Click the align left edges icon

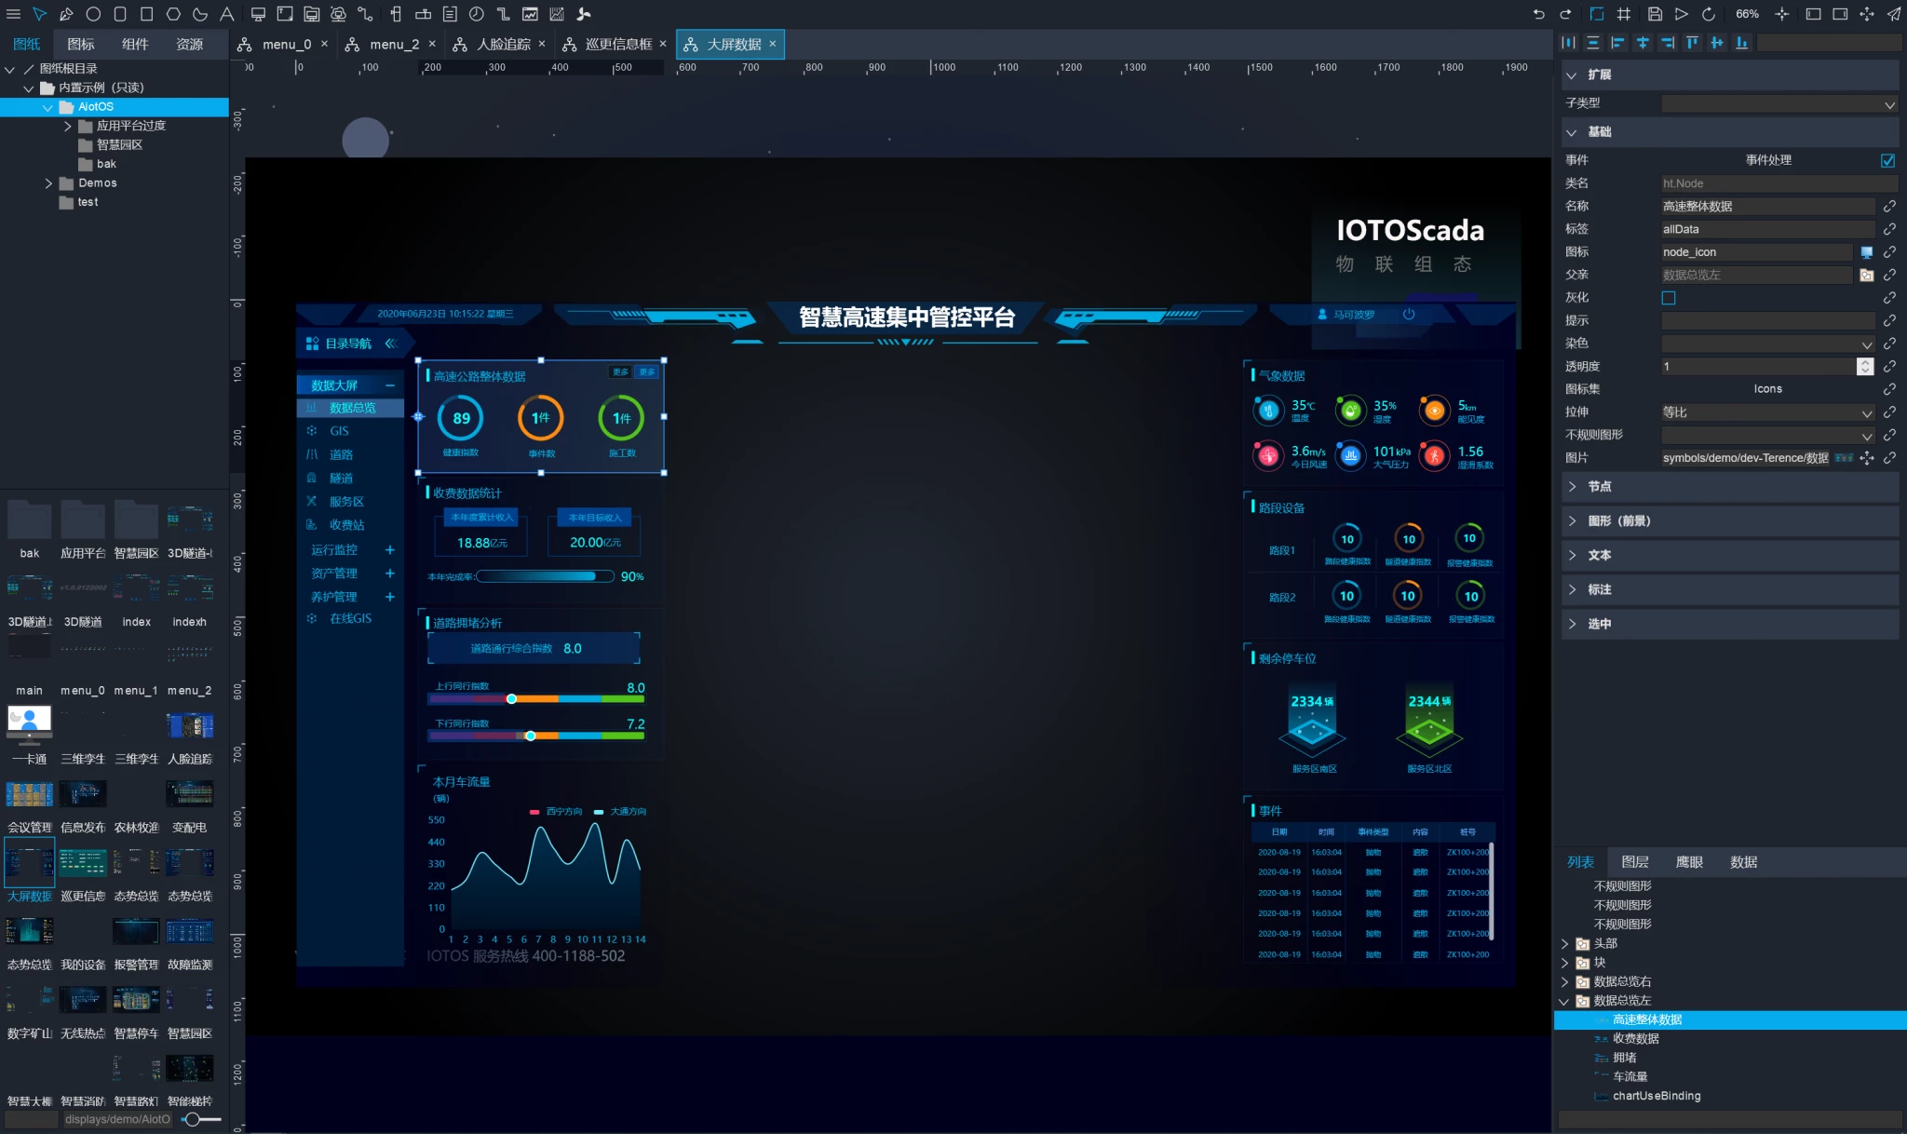pyautogui.click(x=1617, y=43)
